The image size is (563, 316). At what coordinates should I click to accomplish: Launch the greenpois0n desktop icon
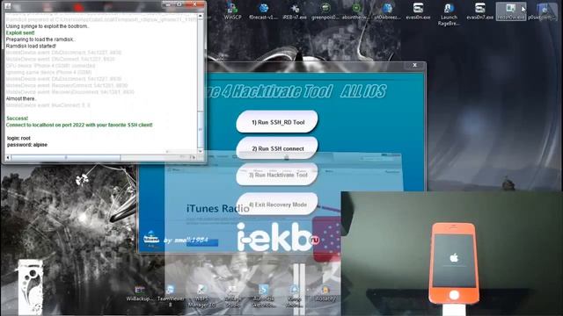(325, 11)
